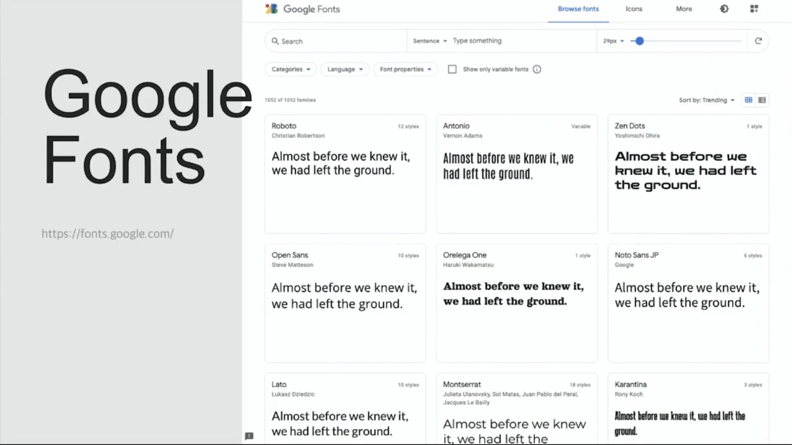Switch to list view layout

click(x=762, y=100)
